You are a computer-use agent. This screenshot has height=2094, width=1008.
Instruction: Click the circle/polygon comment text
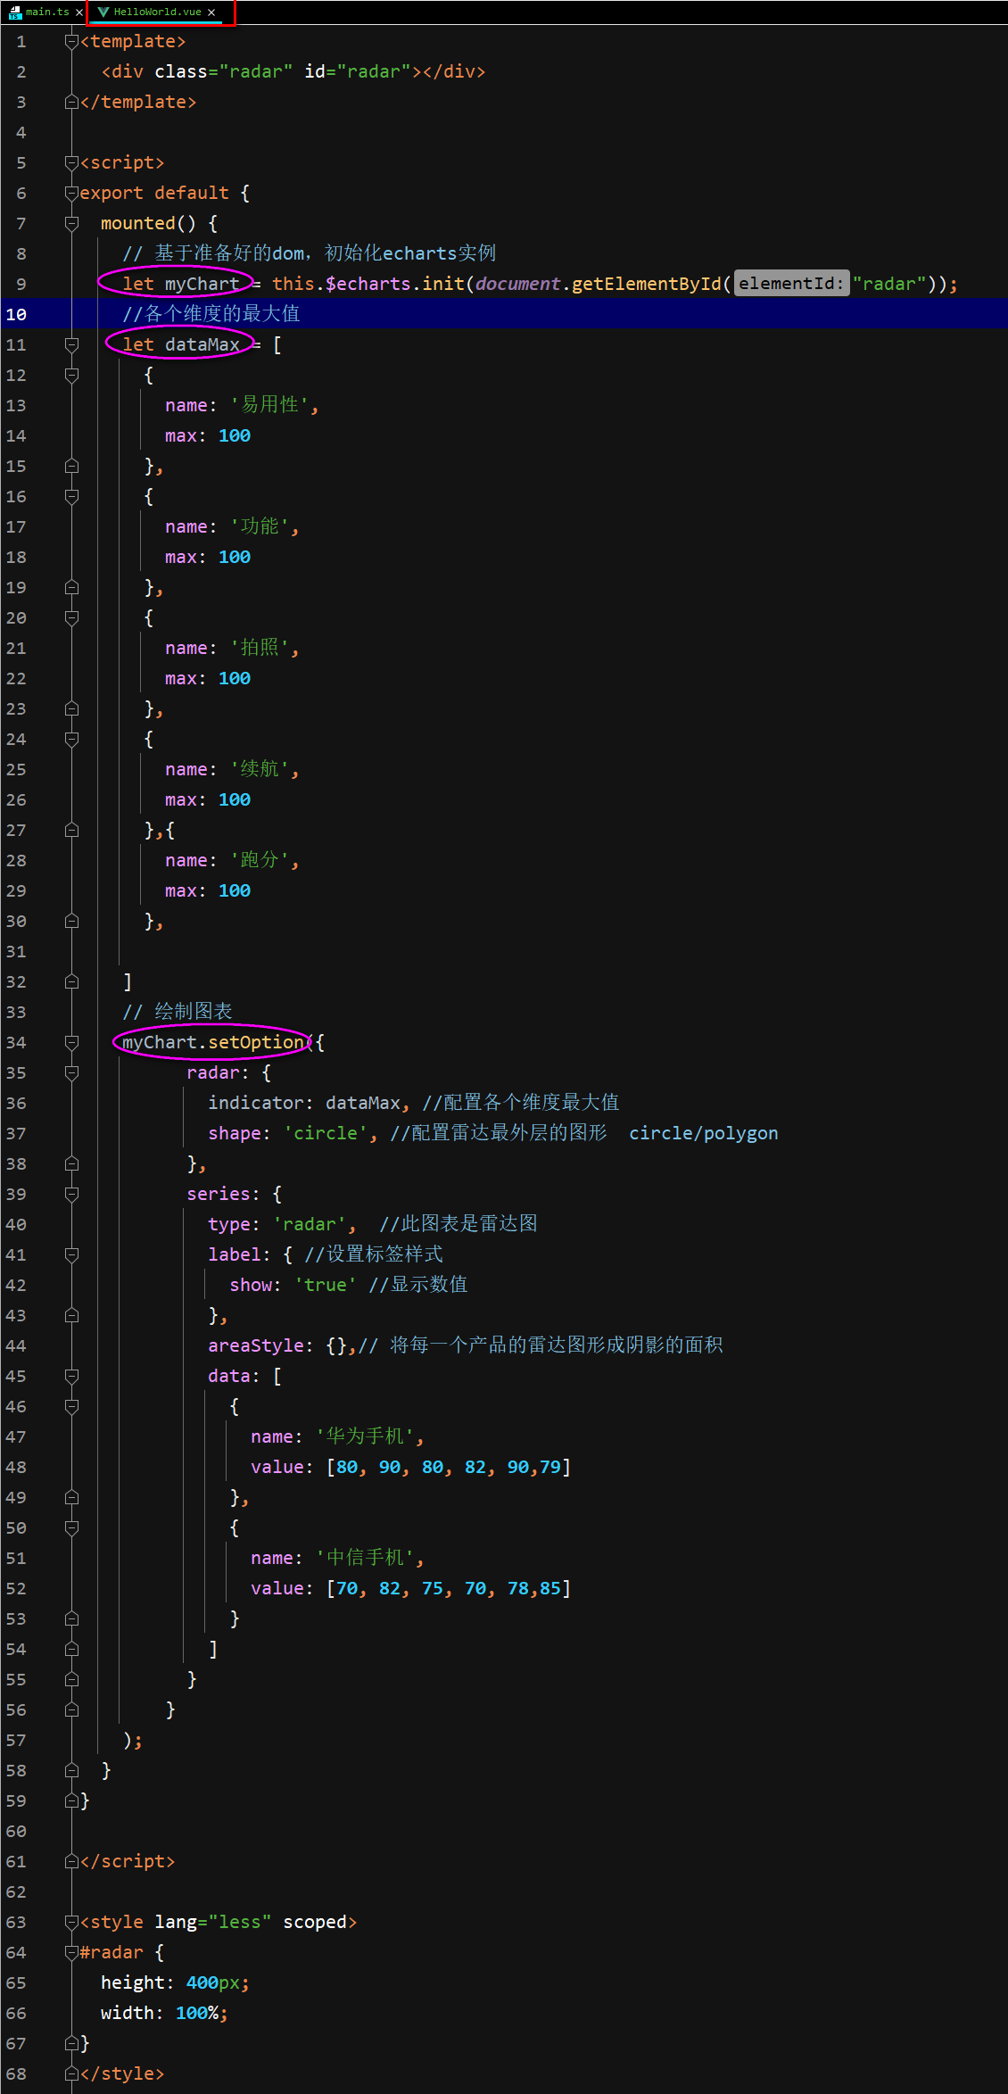coord(704,1133)
